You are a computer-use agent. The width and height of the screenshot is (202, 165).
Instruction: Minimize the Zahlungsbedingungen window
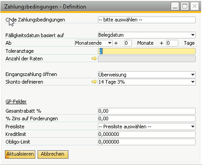(175, 6)
